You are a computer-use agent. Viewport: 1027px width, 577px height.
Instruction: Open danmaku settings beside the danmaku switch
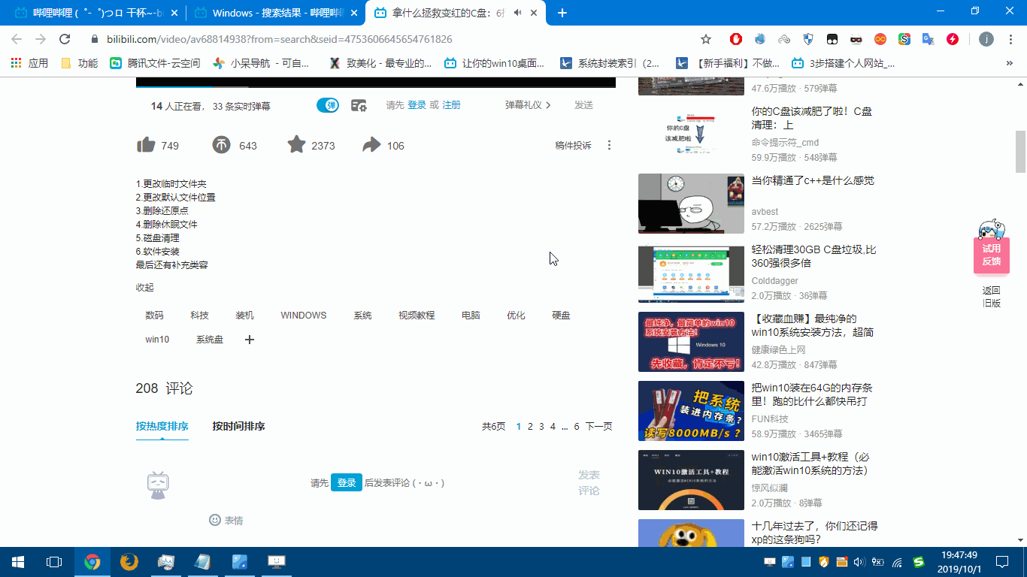(358, 105)
